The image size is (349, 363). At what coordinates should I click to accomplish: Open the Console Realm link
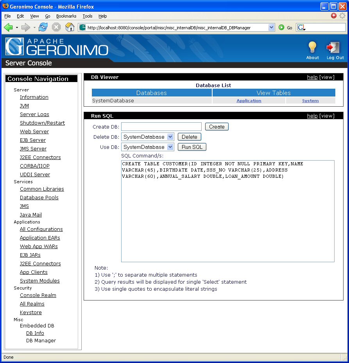[x=38, y=295]
